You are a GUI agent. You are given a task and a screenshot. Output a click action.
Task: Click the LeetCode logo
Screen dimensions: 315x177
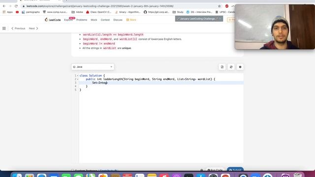[x=53, y=20]
